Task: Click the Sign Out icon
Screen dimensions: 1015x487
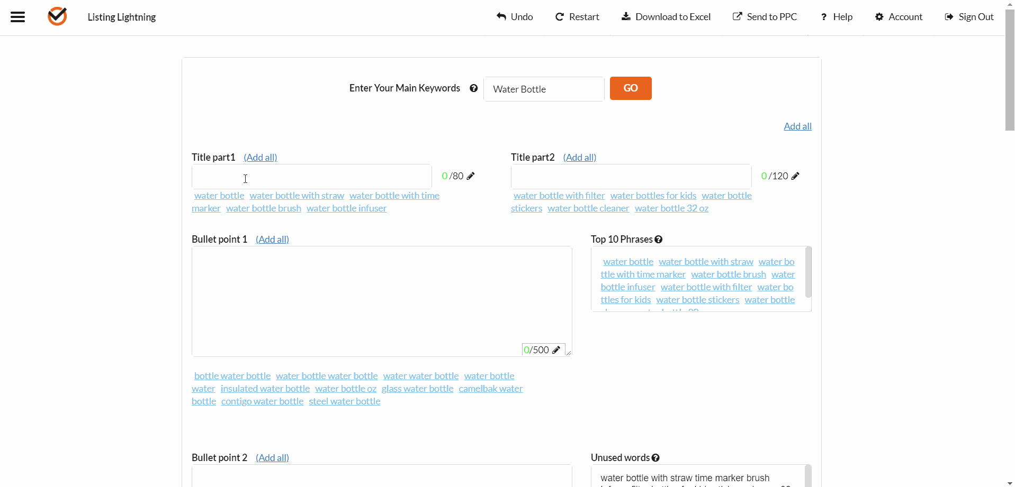Action: [949, 17]
